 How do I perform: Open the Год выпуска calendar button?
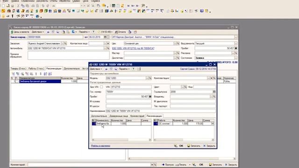click(214, 92)
